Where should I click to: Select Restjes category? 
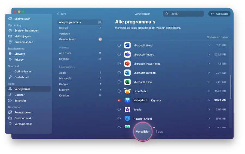click(x=80, y=28)
